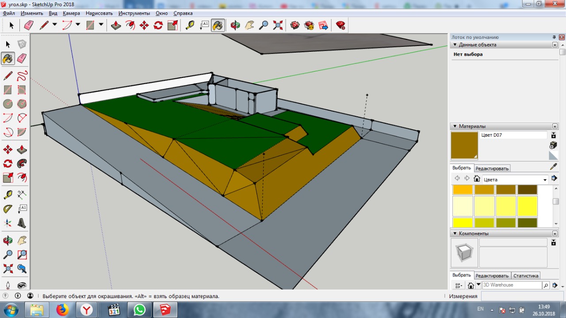The image size is (566, 318).
Task: Pick the eyedropper sample material tool
Action: (553, 167)
